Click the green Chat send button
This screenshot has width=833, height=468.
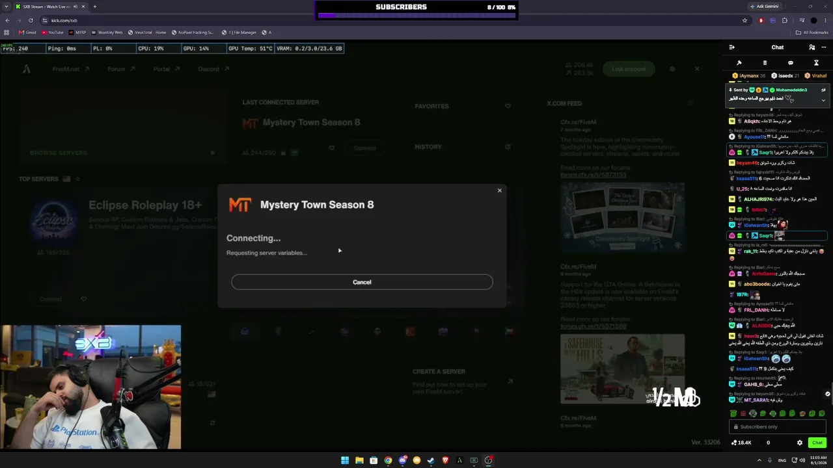pos(817,443)
